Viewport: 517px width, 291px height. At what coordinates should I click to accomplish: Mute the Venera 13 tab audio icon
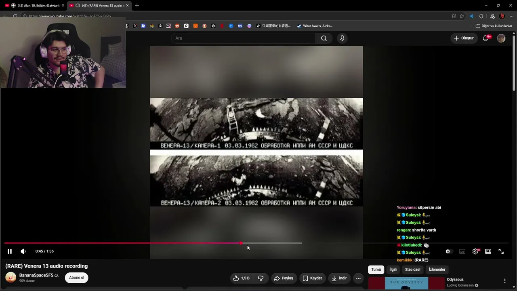click(x=78, y=5)
